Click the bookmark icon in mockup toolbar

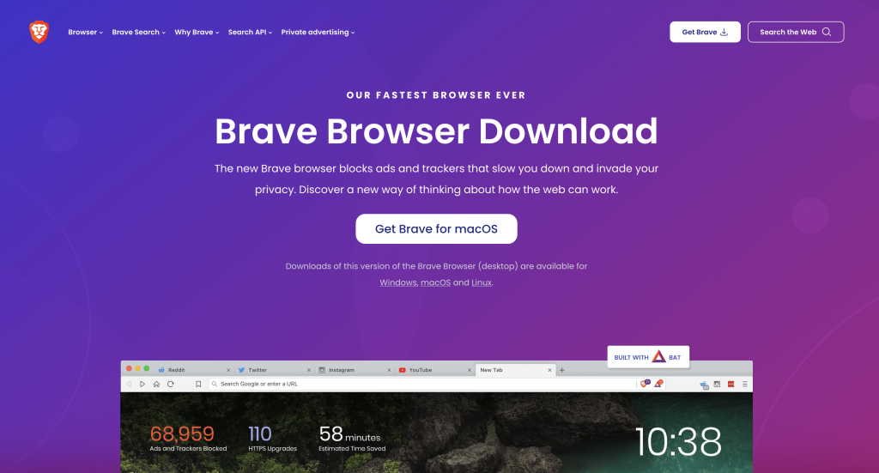click(x=198, y=384)
